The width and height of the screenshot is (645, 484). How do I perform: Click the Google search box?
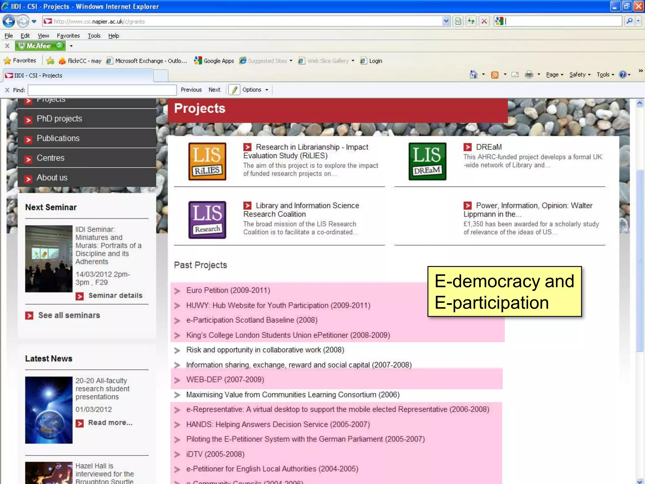point(562,21)
